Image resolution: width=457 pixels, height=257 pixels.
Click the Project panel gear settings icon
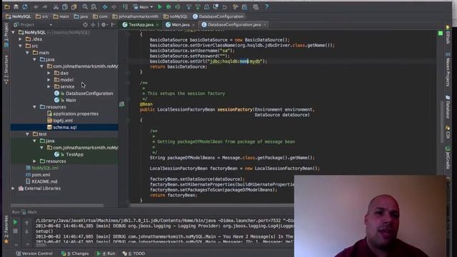point(104,25)
